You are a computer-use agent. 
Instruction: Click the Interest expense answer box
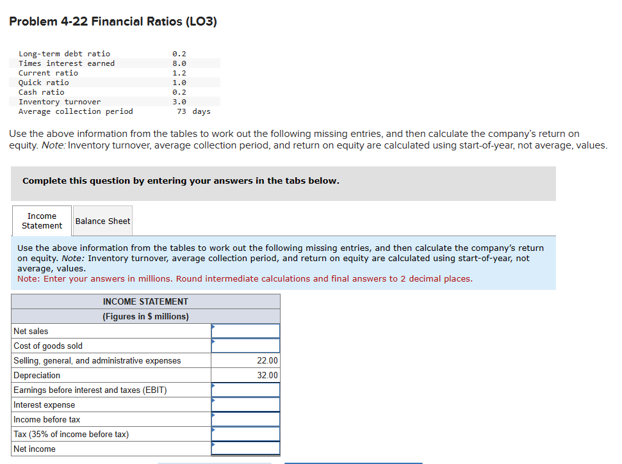pos(247,404)
